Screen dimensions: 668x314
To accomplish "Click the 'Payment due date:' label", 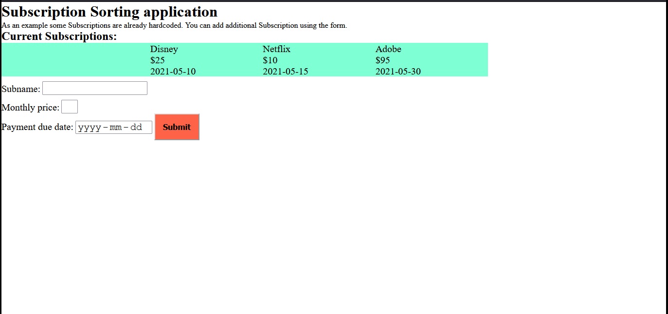I will pyautogui.click(x=37, y=127).
